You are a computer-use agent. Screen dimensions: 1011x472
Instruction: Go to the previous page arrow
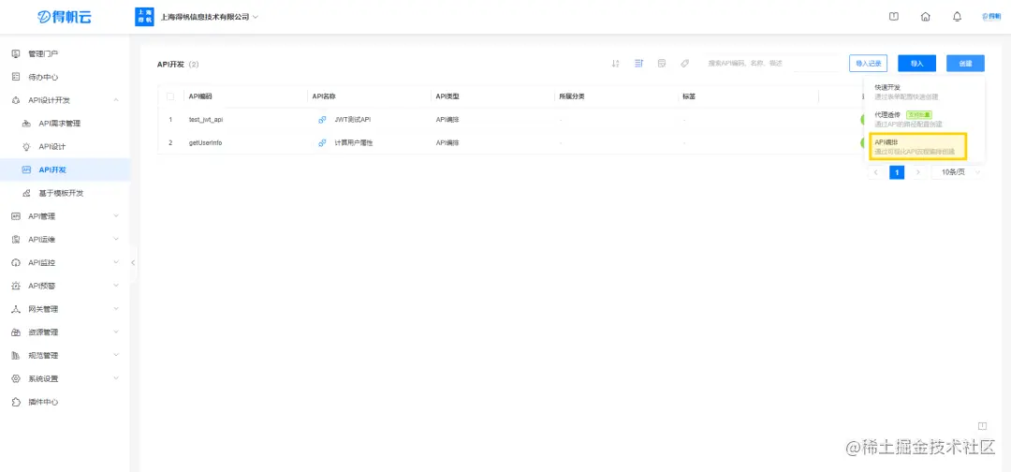click(x=875, y=172)
